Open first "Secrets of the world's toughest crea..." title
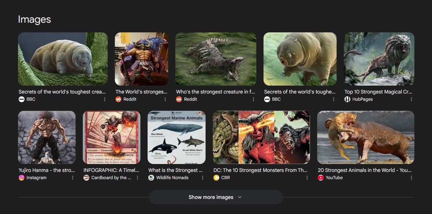Image resolution: width=432 pixels, height=214 pixels. click(x=62, y=92)
